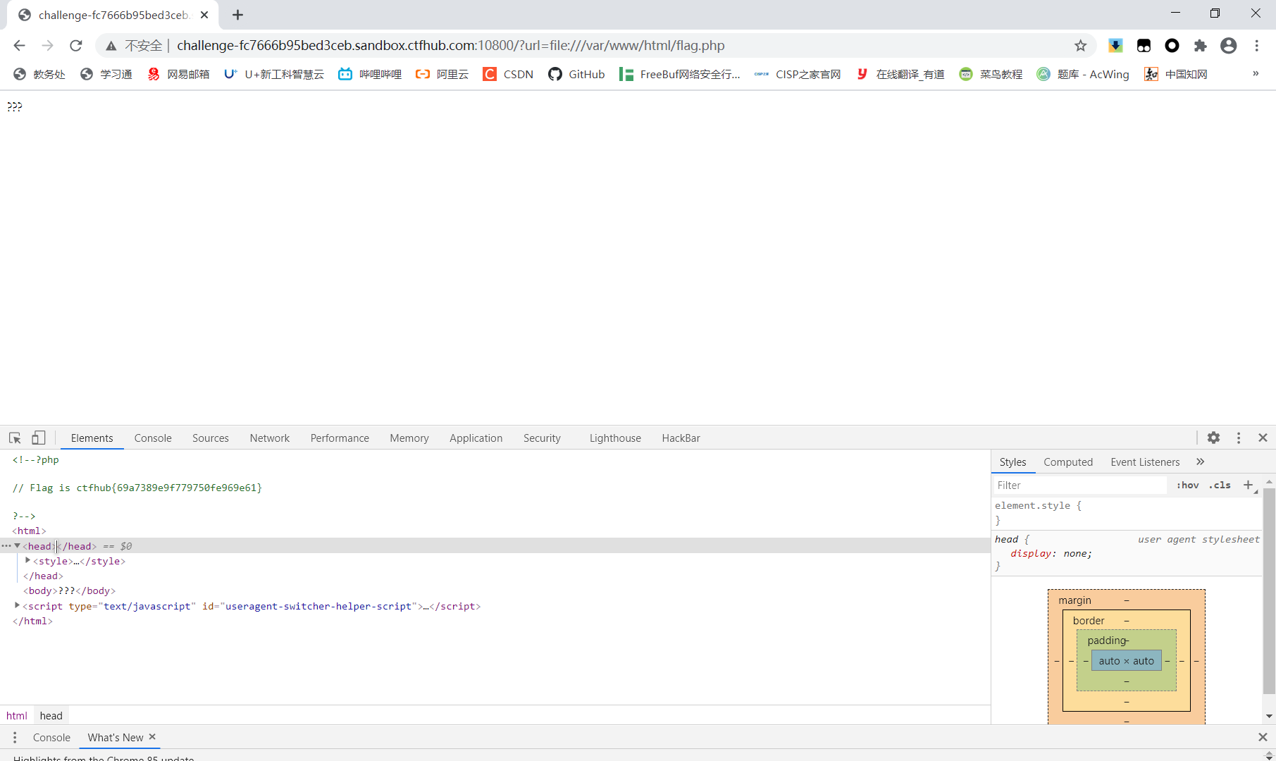Image resolution: width=1276 pixels, height=761 pixels.
Task: Open Event Listeners tab
Action: click(x=1145, y=462)
